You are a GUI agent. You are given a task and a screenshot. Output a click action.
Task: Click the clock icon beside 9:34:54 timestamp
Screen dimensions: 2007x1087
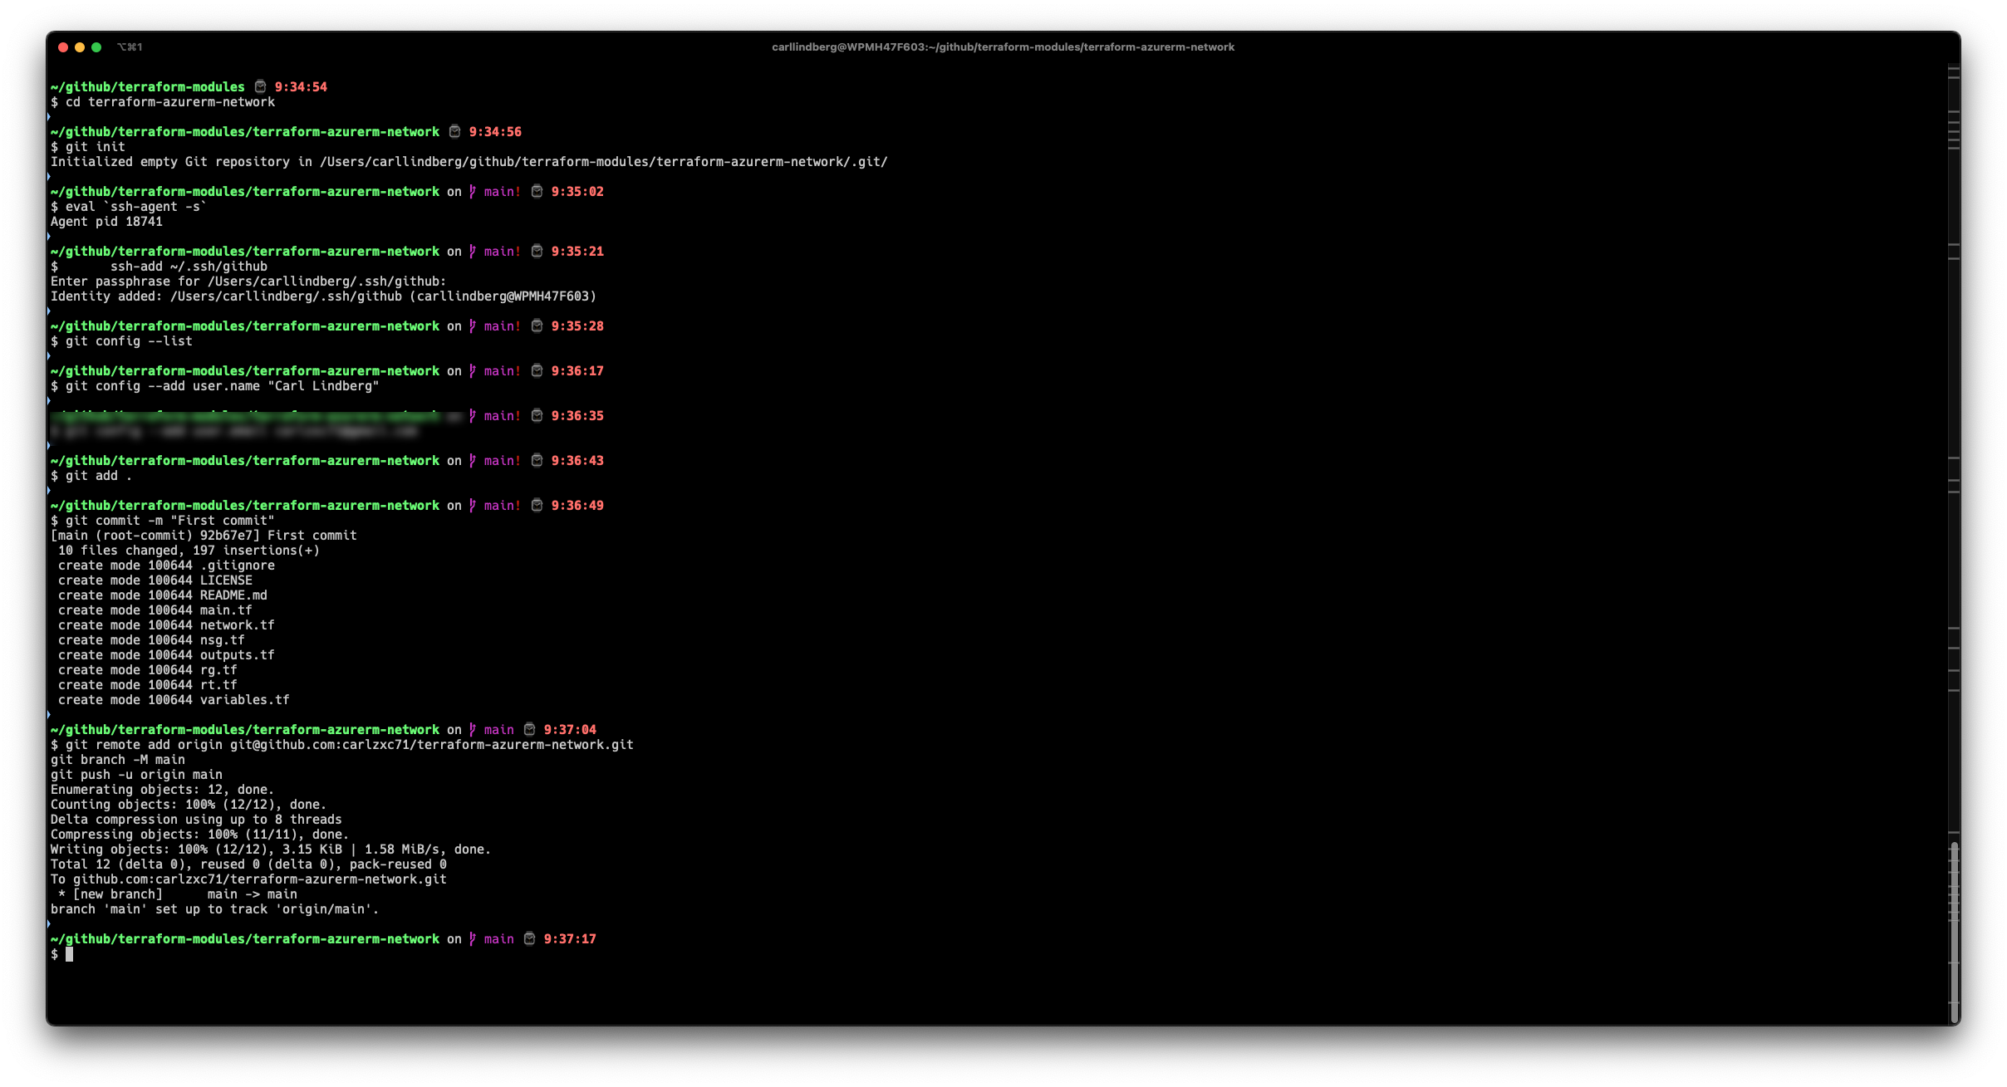[260, 86]
